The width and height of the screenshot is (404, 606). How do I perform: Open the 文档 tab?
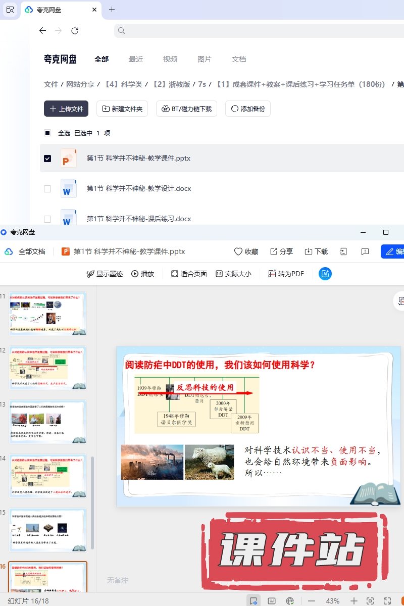[x=238, y=59]
